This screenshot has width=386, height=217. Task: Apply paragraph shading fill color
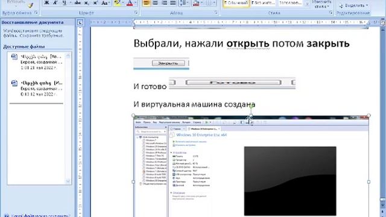click(196, 2)
